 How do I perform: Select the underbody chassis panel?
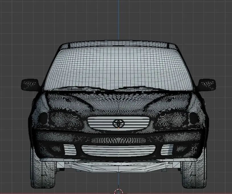(118, 167)
